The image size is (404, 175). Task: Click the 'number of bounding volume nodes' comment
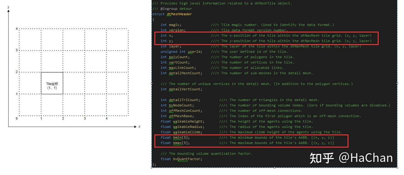[305, 105]
